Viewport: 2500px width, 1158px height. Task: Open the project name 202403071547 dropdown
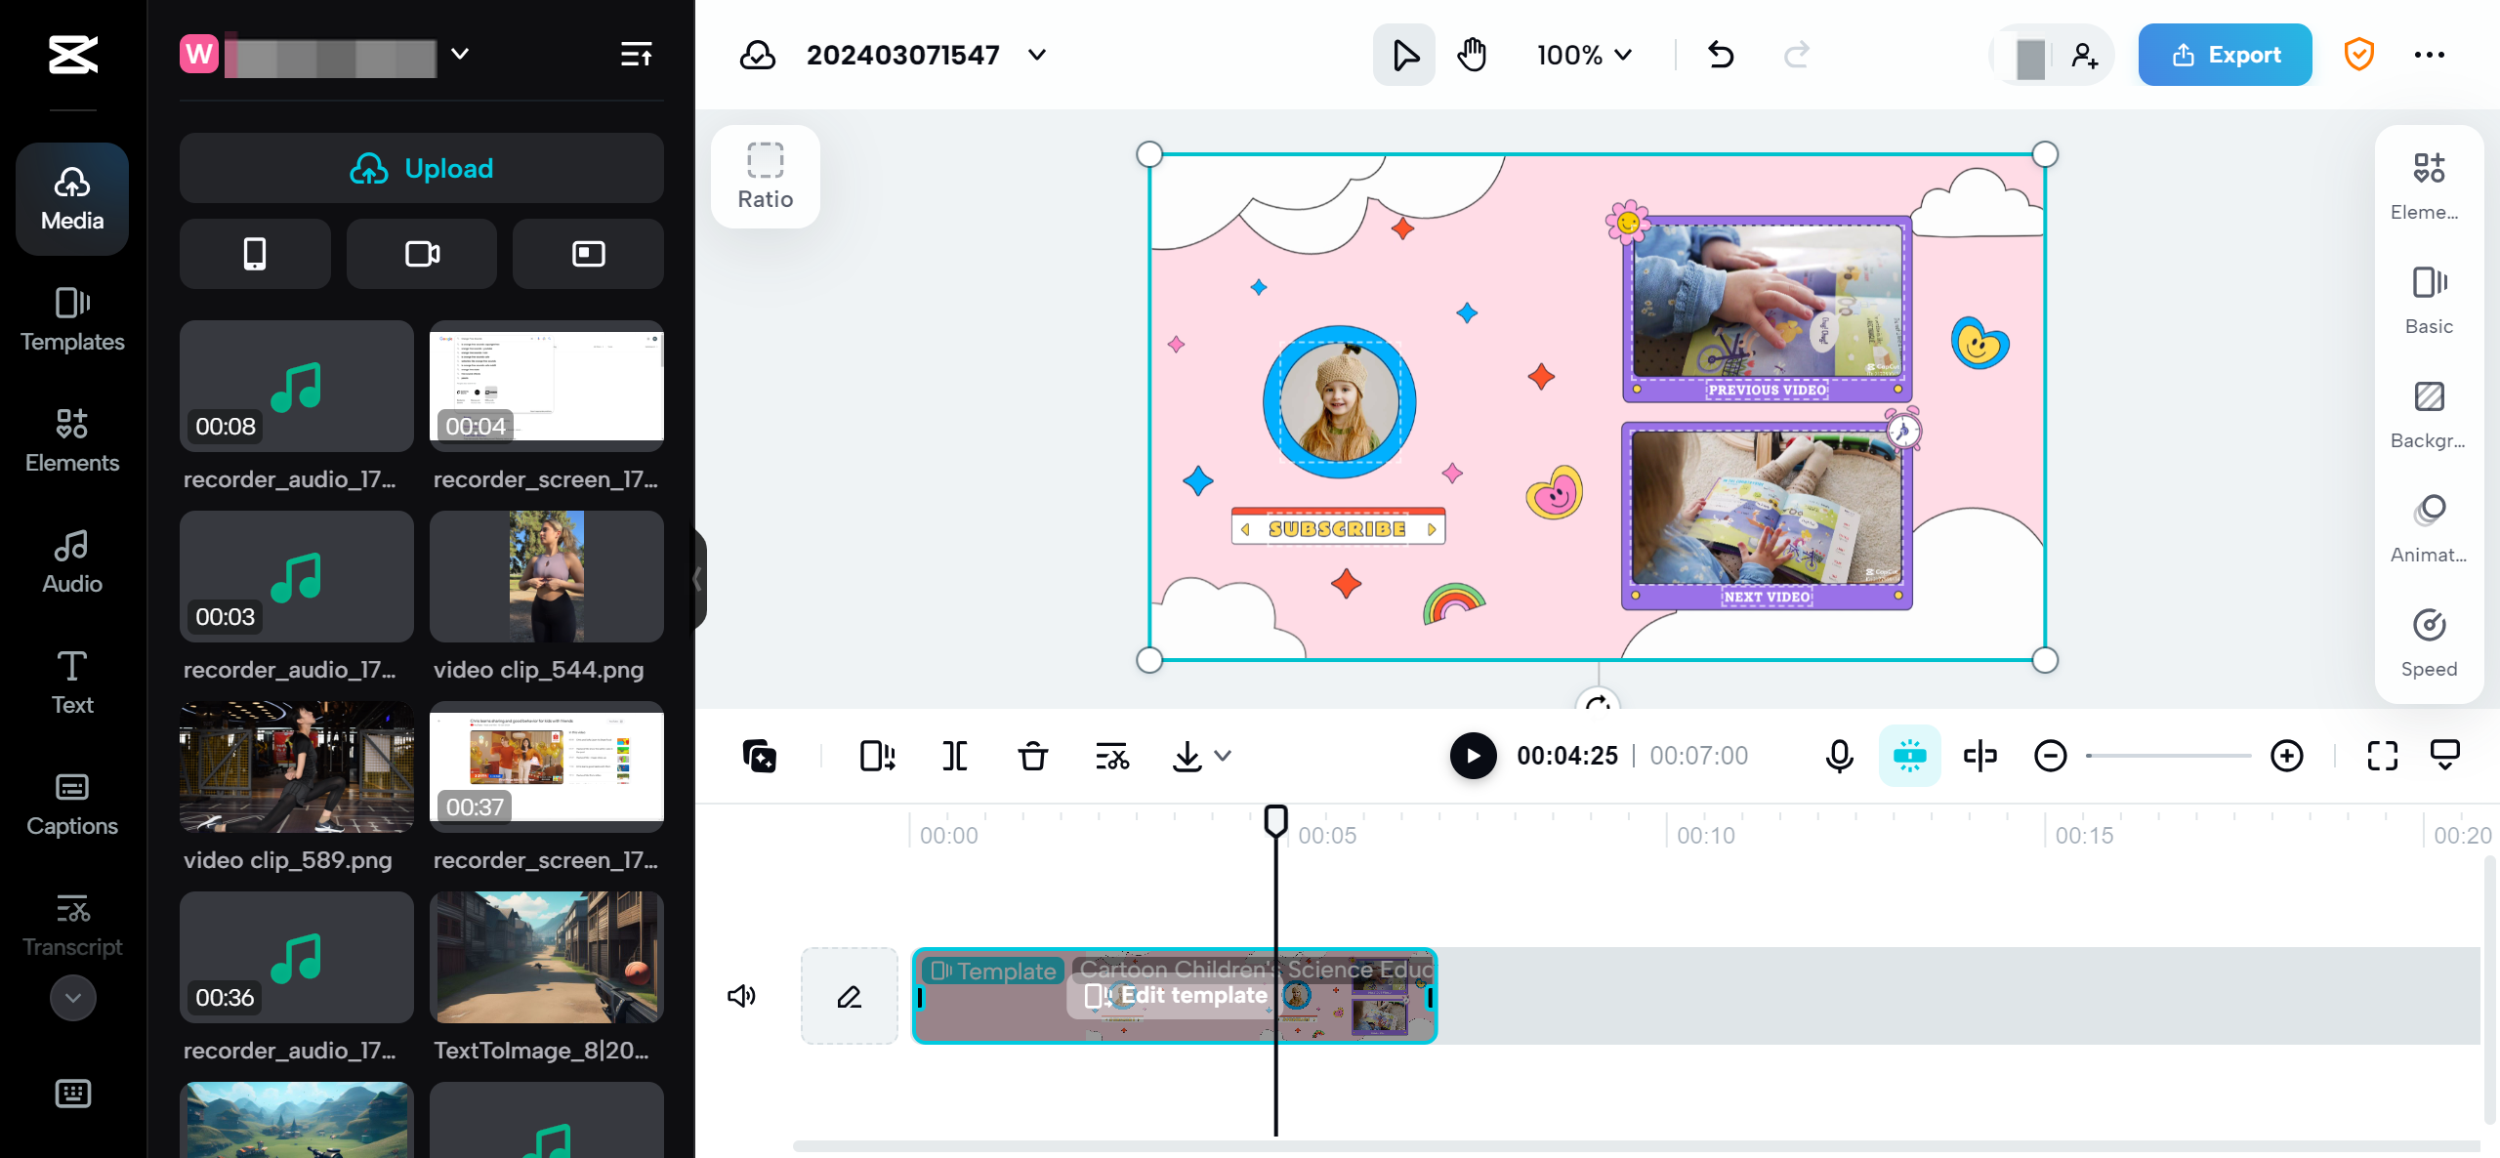(1036, 55)
